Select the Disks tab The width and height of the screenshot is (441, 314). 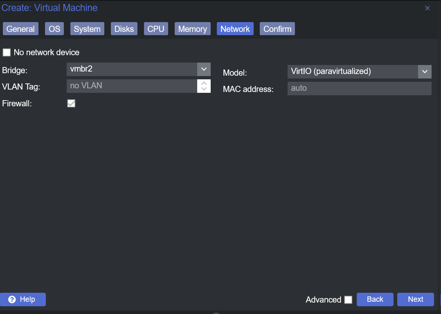[x=124, y=29]
